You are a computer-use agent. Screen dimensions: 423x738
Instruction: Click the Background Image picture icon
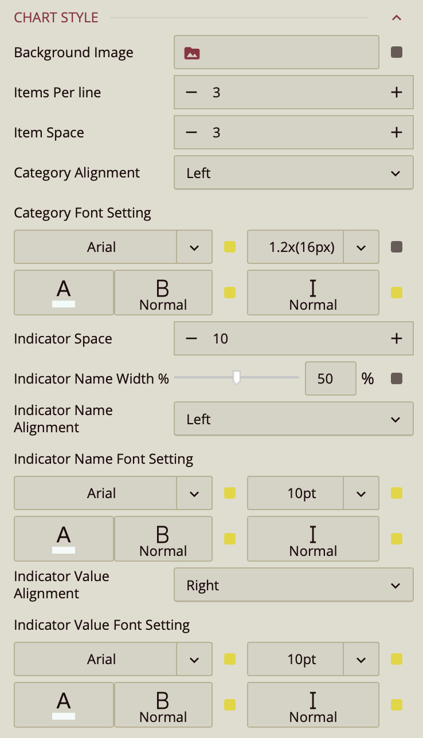click(191, 53)
